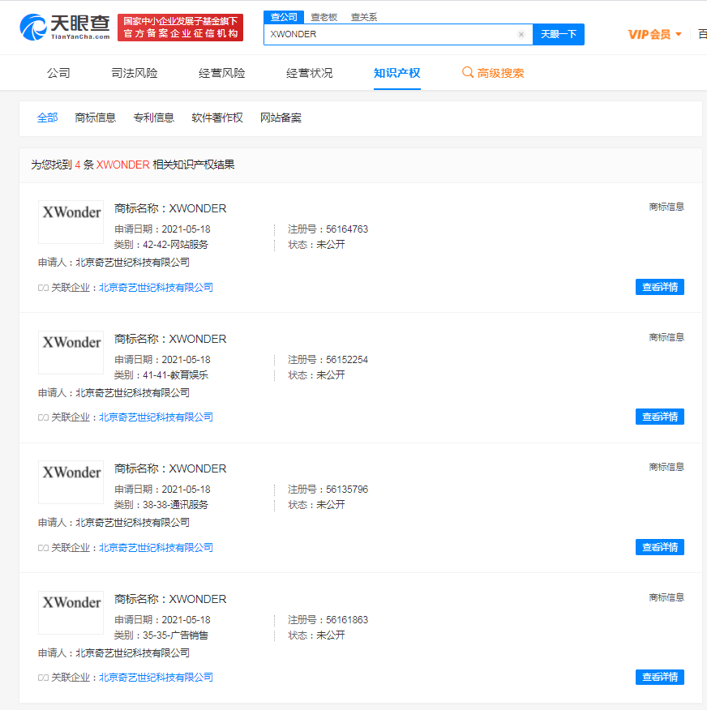The image size is (707, 710).
Task: Click the link icon beside 关联企业 for registration 56152254
Action: pos(43,417)
